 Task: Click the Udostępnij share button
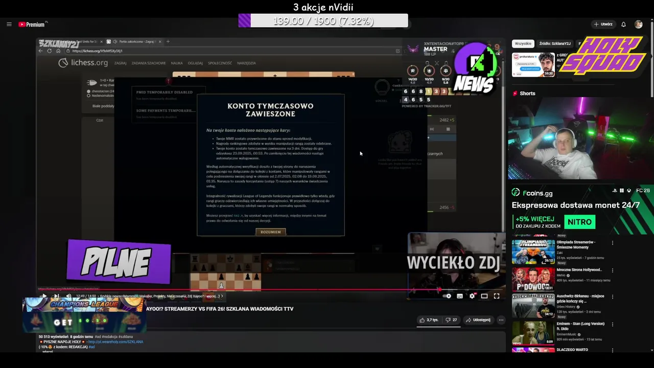pyautogui.click(x=478, y=320)
